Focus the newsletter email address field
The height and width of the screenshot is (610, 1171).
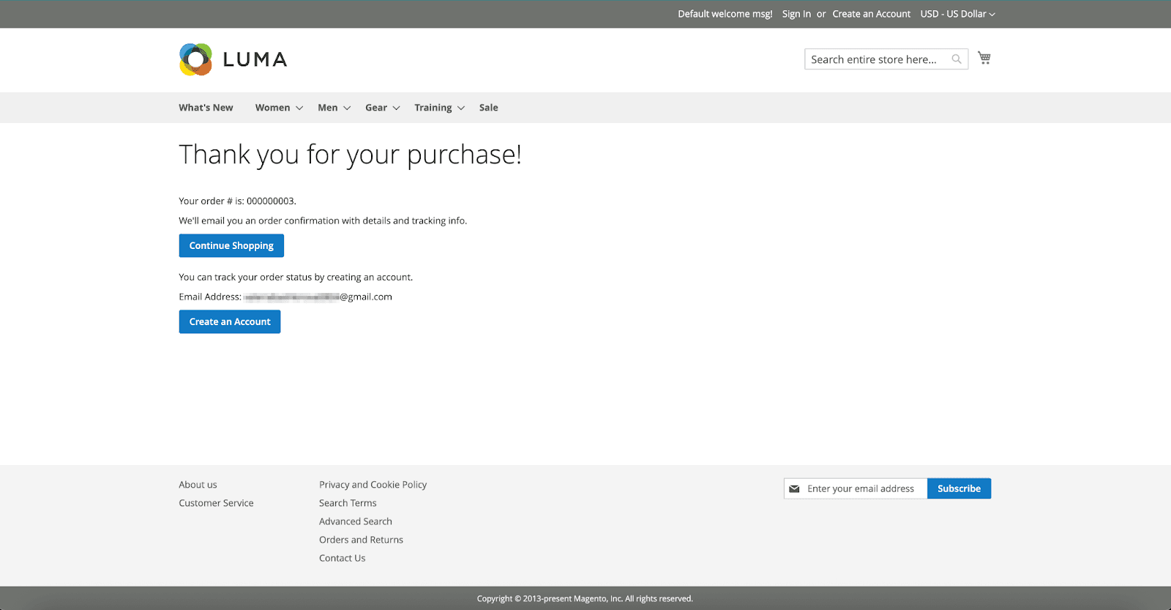[861, 488]
